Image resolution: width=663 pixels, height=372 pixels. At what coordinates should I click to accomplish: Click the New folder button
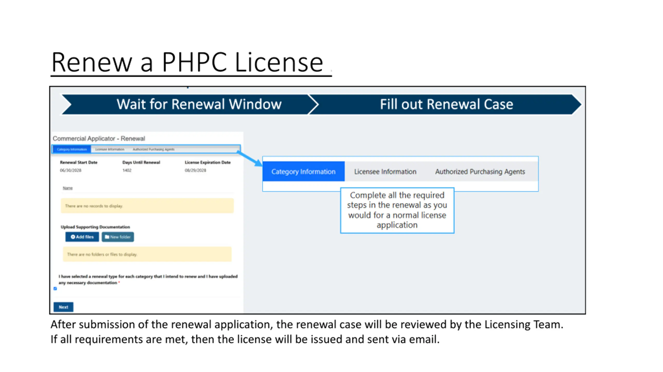[118, 237]
